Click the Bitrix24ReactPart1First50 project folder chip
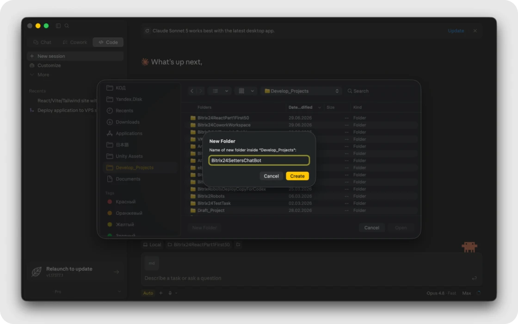Viewport: 518px width, 324px height. 198,245
